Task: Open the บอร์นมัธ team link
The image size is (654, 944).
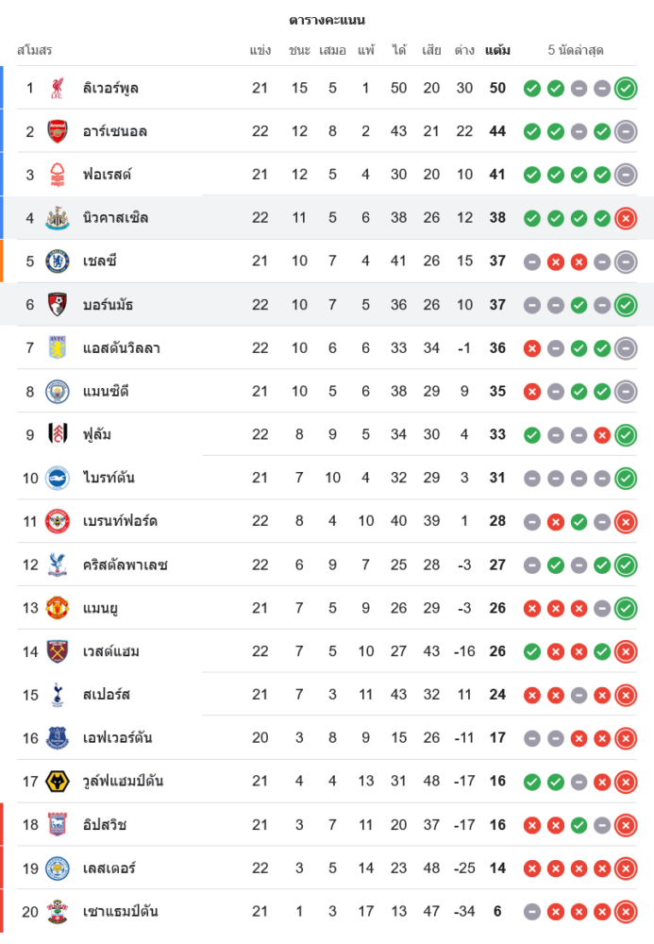Action: point(109,305)
